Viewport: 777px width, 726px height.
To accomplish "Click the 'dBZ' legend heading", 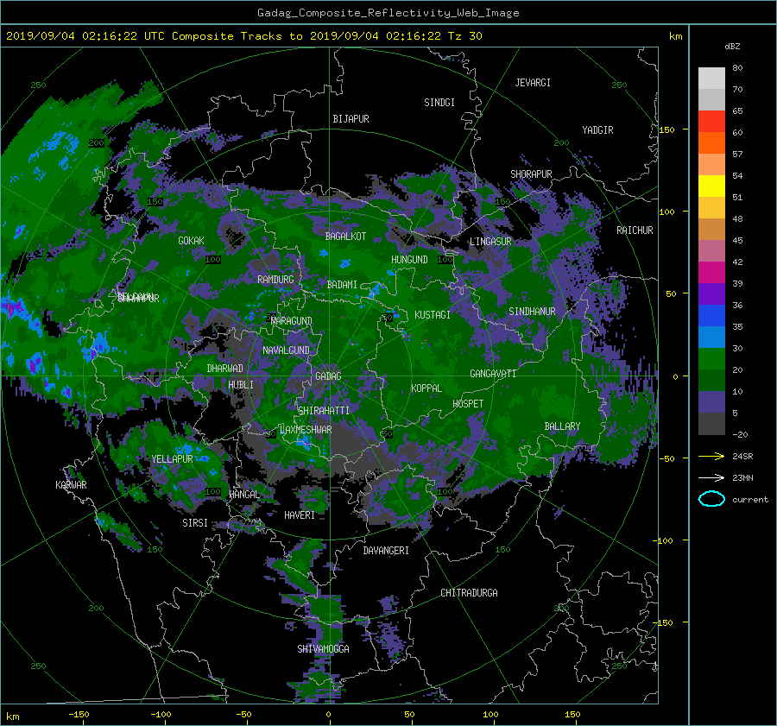I will (732, 47).
